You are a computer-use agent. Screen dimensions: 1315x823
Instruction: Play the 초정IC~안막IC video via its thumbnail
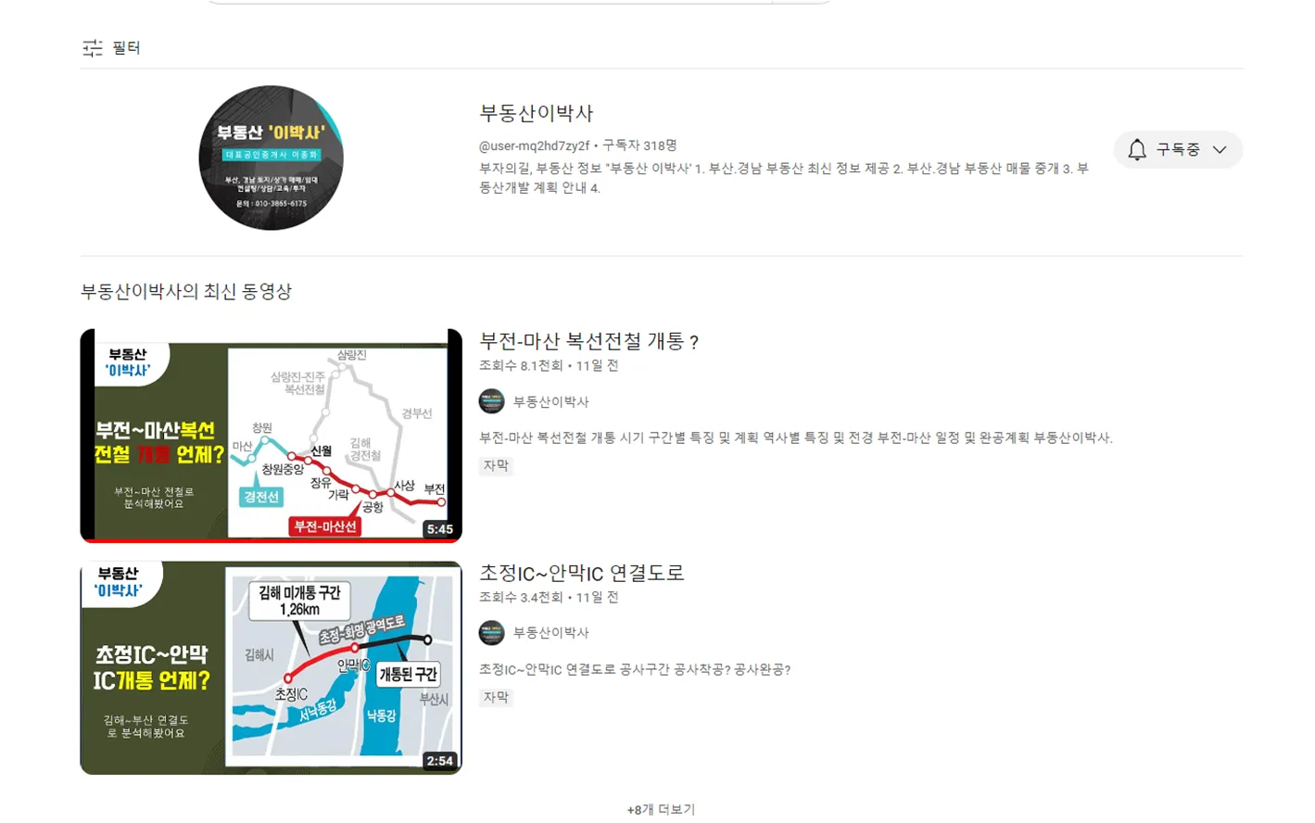tap(270, 666)
